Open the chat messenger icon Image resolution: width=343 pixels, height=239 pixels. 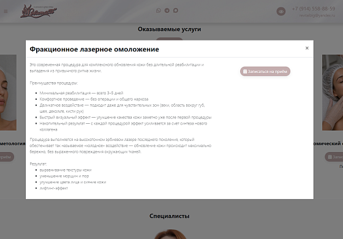[176, 10]
